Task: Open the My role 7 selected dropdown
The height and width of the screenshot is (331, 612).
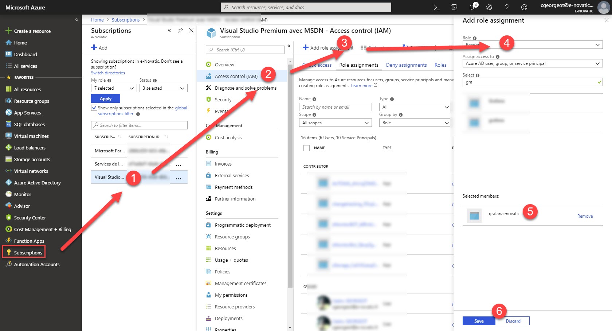Action: tap(114, 88)
